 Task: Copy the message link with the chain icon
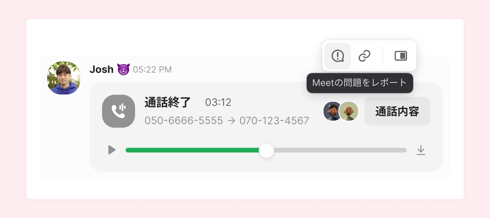point(364,56)
